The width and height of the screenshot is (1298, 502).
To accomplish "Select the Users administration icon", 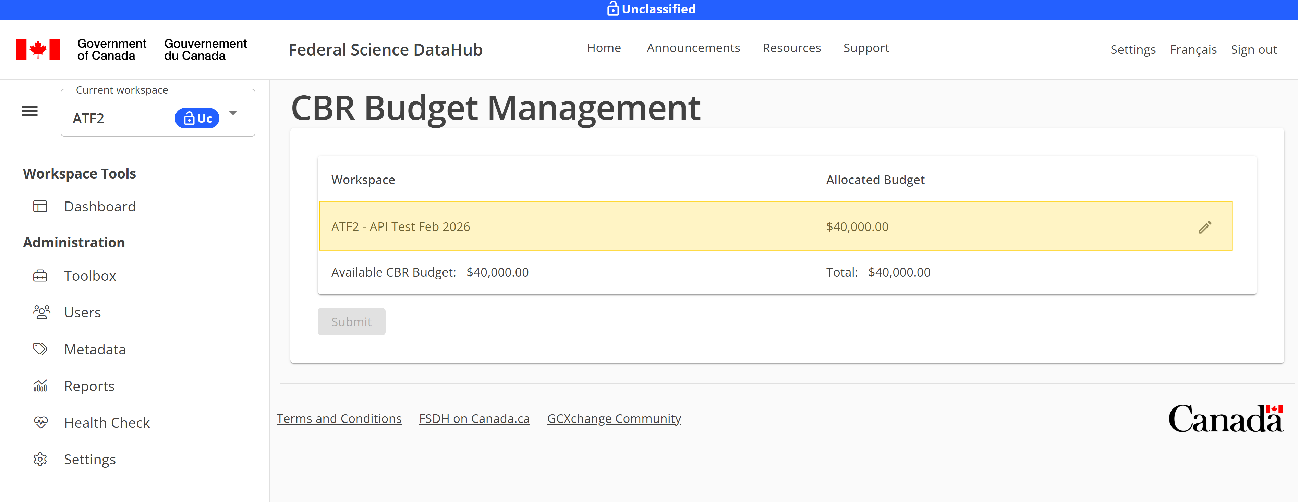I will (41, 312).
